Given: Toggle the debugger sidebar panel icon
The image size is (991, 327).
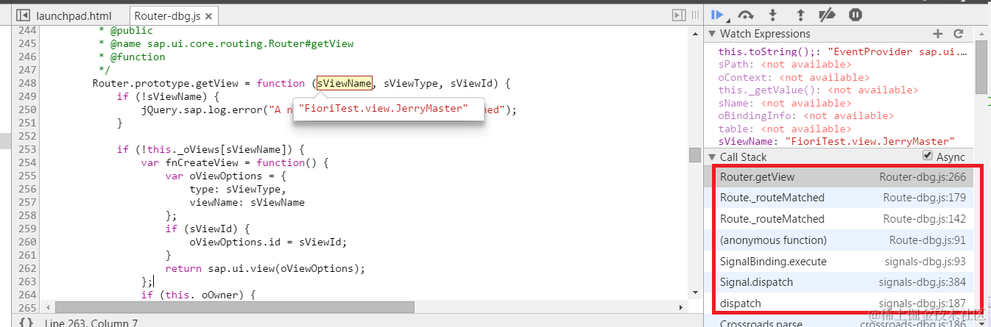Looking at the screenshot, I should 679,15.
